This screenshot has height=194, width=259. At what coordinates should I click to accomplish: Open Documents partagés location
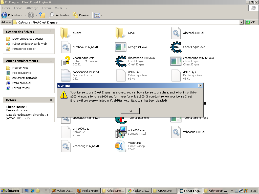[25, 78]
